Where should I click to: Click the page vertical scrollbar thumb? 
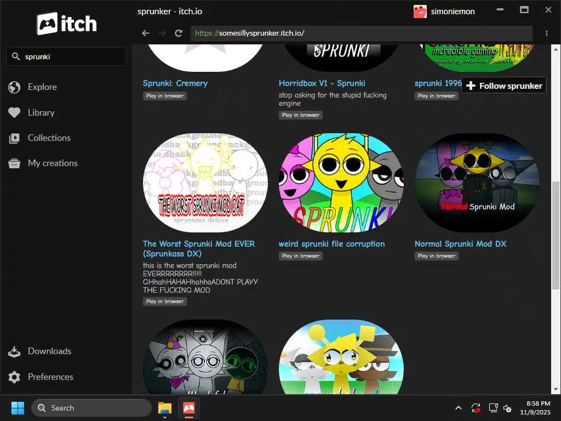pos(556,235)
